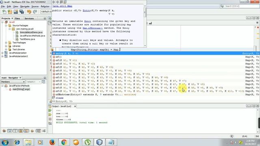Open the Edit menu
The height and width of the screenshot is (146, 260).
(x=9, y=6)
